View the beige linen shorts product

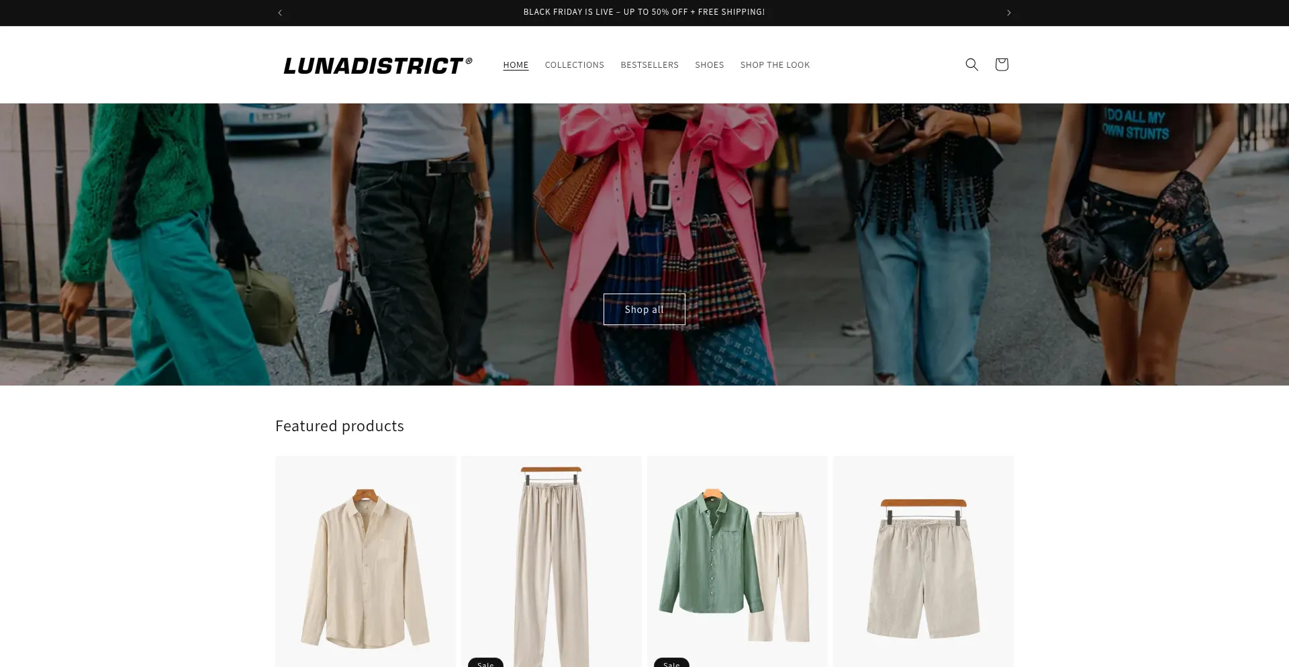pyautogui.click(x=923, y=562)
